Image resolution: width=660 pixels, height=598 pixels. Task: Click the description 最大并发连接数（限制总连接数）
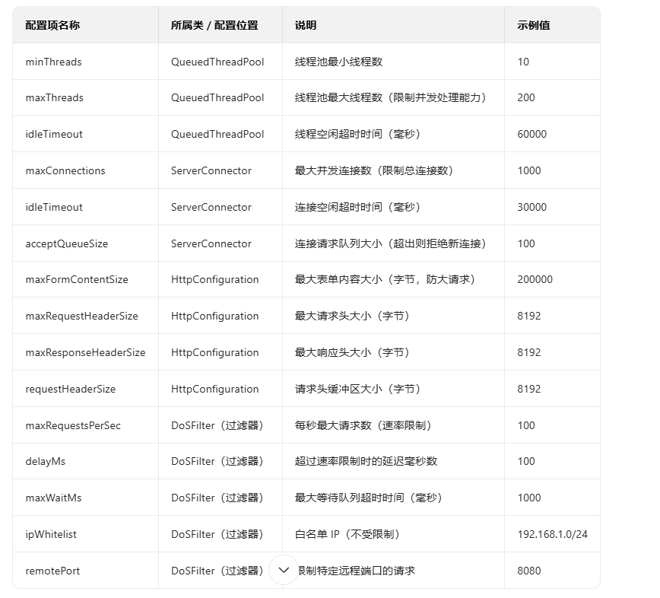[x=374, y=170]
